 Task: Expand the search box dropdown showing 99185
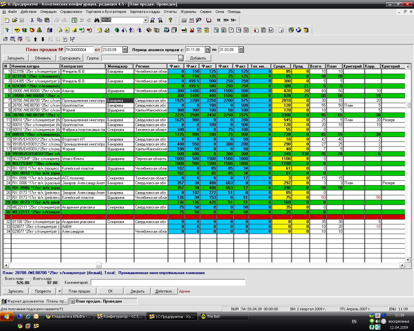click(x=146, y=20)
